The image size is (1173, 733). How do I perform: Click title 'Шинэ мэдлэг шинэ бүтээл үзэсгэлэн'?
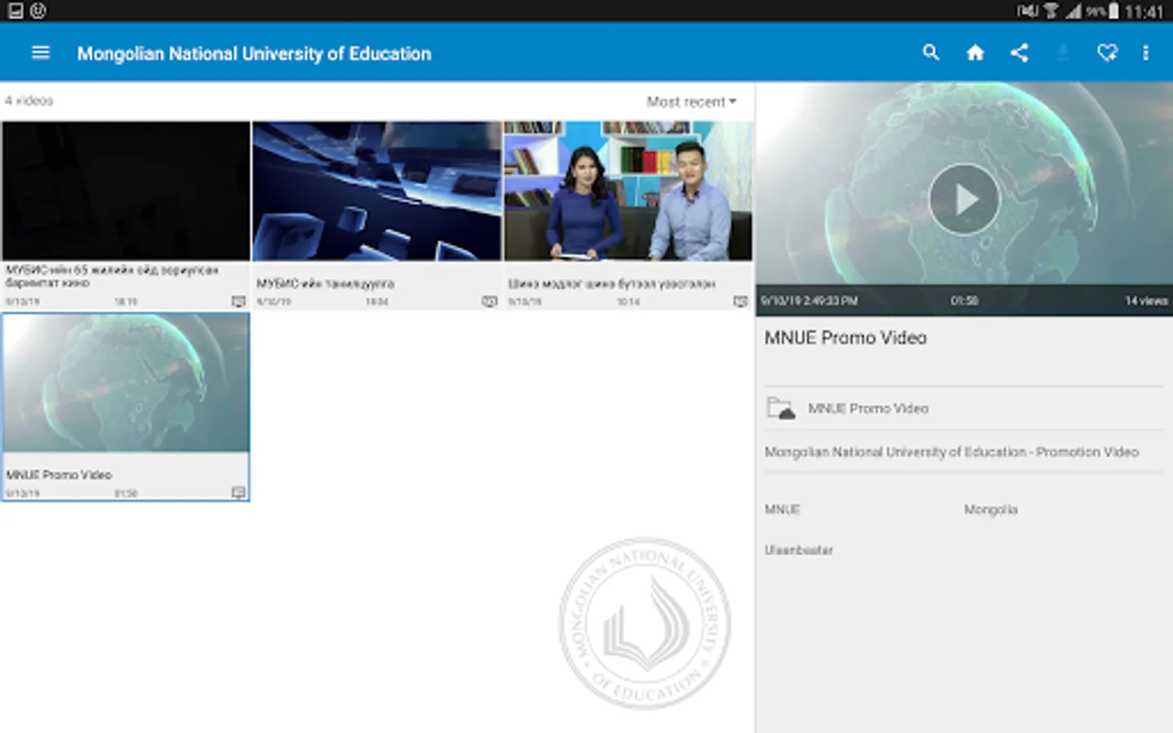612,283
